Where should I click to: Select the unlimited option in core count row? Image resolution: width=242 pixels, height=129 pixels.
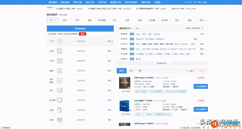(132, 54)
